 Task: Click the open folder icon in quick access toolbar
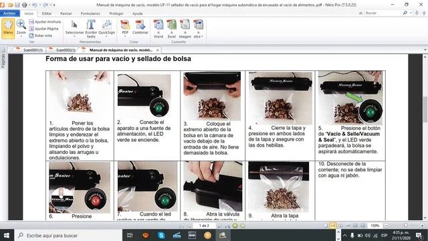click(11, 5)
